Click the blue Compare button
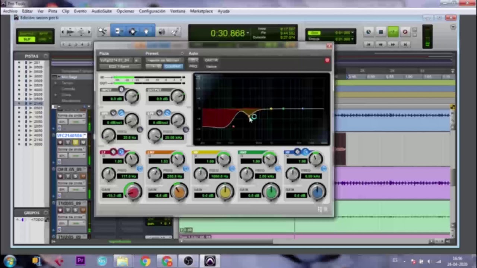This screenshot has width=477, height=268. [x=173, y=67]
